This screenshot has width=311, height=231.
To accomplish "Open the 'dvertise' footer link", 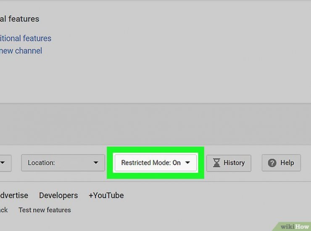I will (14, 196).
